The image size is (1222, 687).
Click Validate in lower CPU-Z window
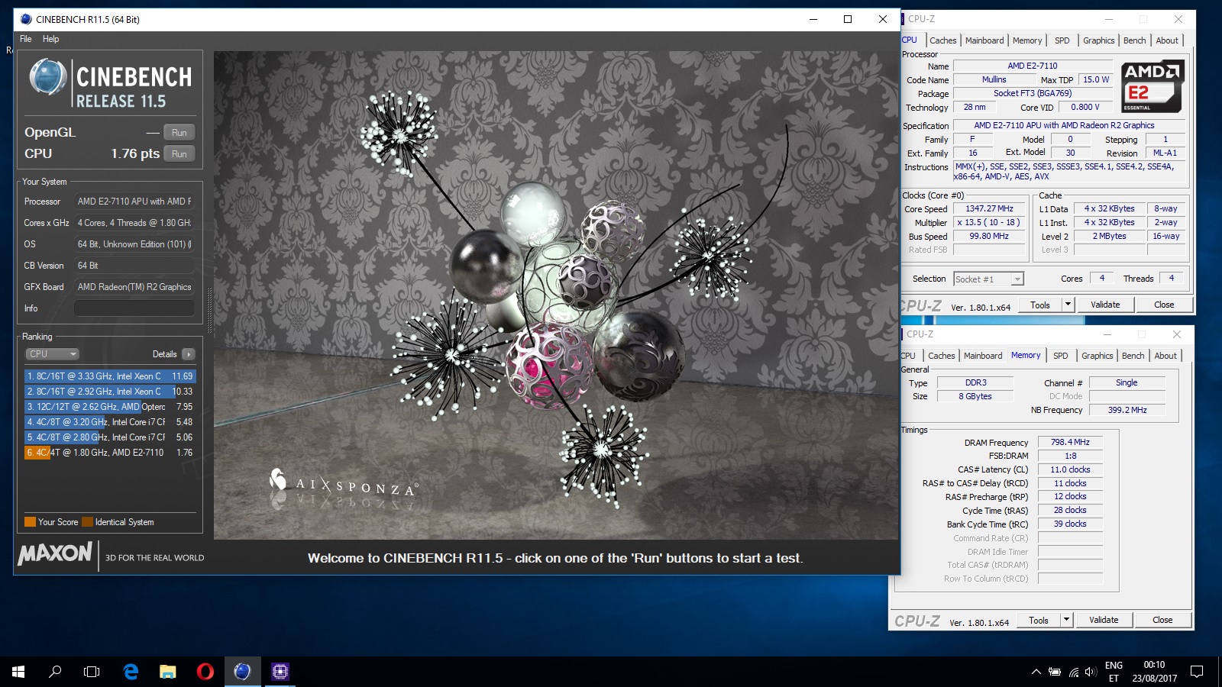click(x=1104, y=620)
